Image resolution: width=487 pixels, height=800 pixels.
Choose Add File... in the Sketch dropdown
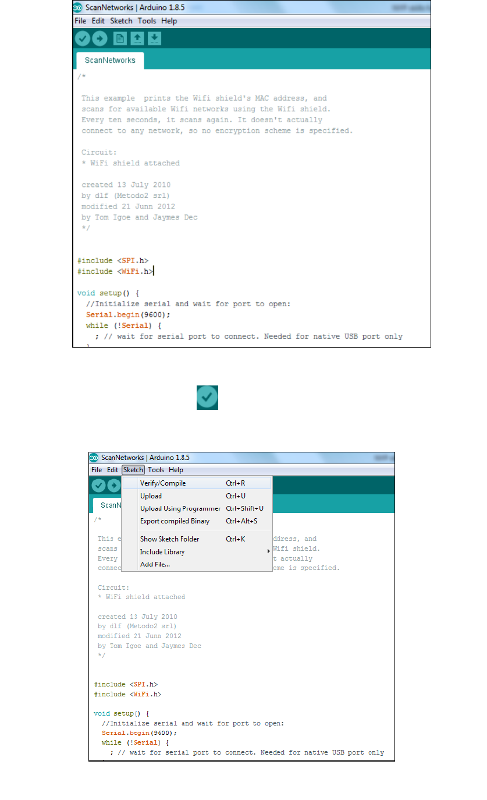coord(197,564)
